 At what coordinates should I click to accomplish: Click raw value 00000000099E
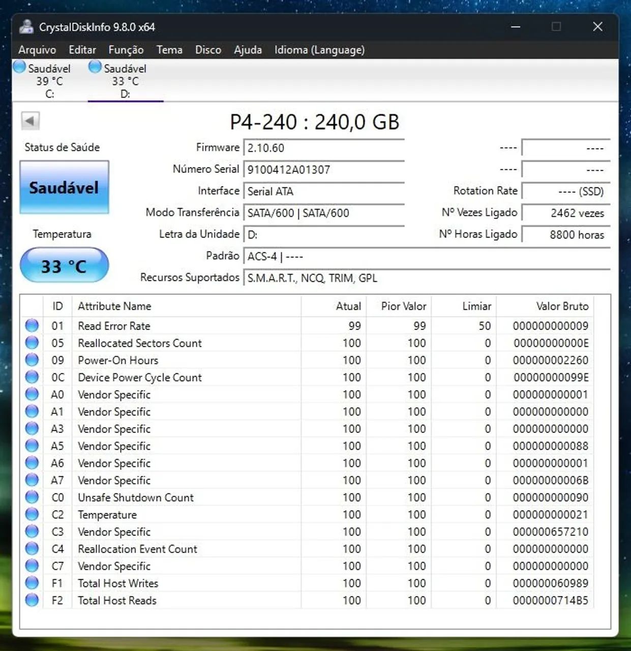tap(551, 377)
